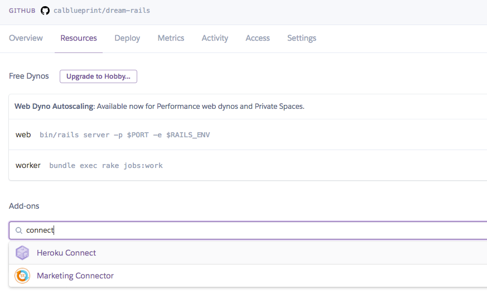Open the Resources tab
This screenshot has height=303, width=487.
pyautogui.click(x=79, y=38)
